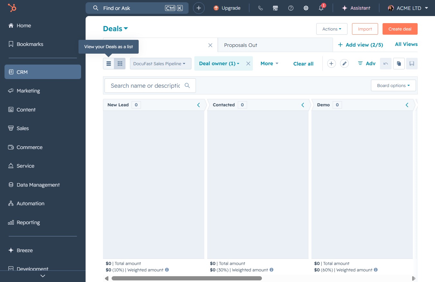The image size is (435, 282).
Task: Open the Assistant panel
Action: (356, 8)
